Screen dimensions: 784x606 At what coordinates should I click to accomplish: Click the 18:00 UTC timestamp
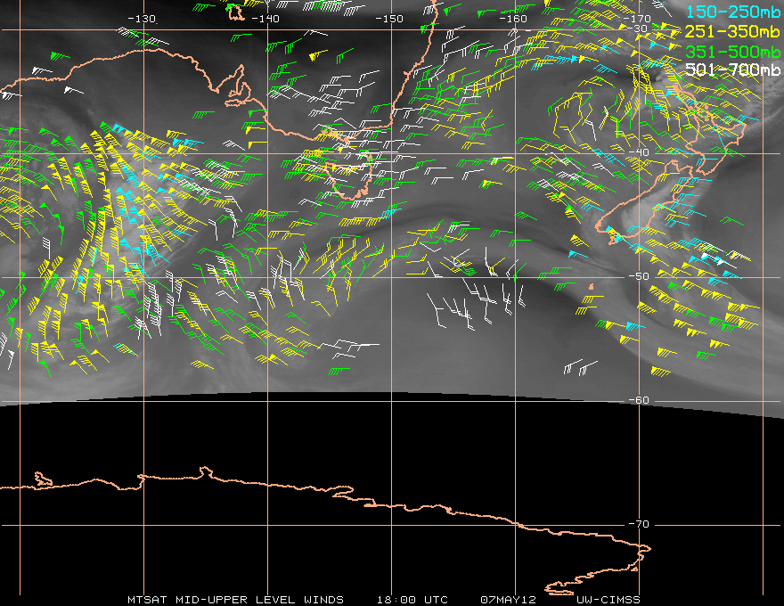pyautogui.click(x=412, y=600)
